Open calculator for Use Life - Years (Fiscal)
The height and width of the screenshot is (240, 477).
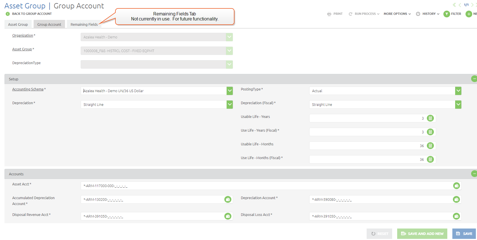pos(430,132)
